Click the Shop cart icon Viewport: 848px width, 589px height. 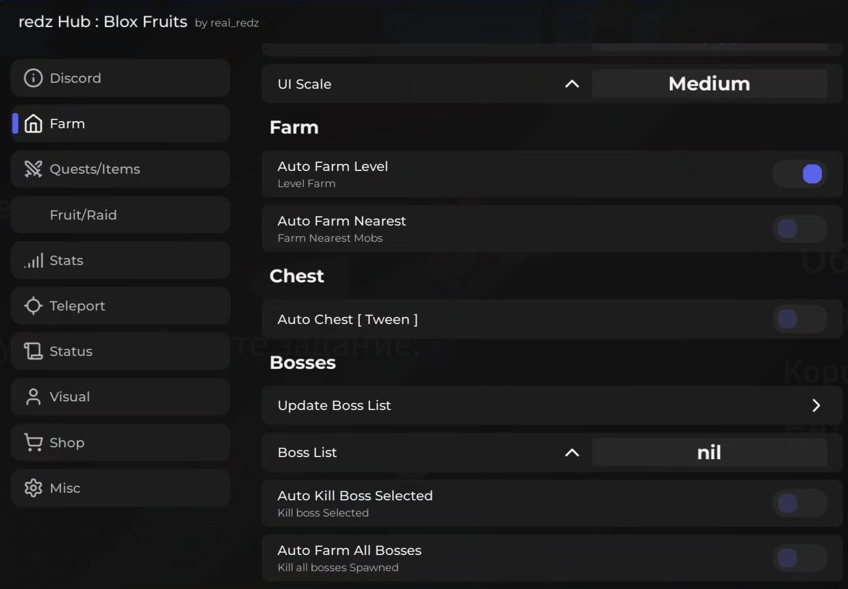(x=33, y=442)
